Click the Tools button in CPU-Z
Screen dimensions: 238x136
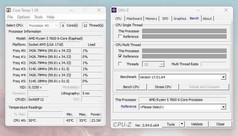[x=171, y=124]
